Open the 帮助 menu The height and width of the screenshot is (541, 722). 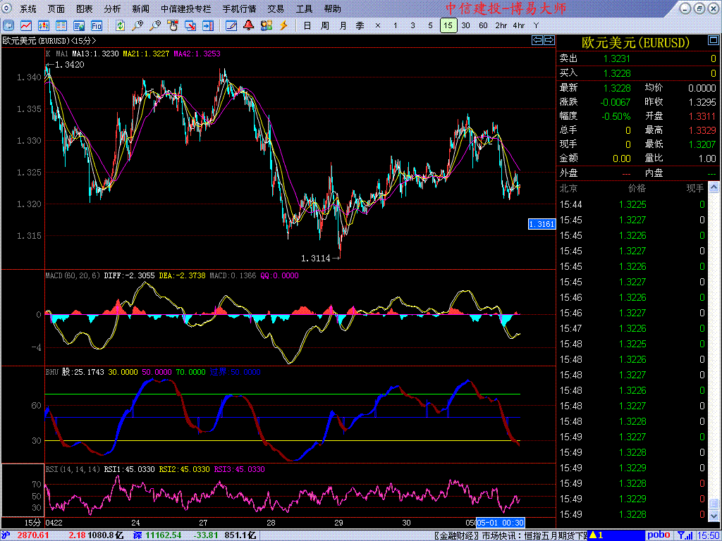pos(333,8)
